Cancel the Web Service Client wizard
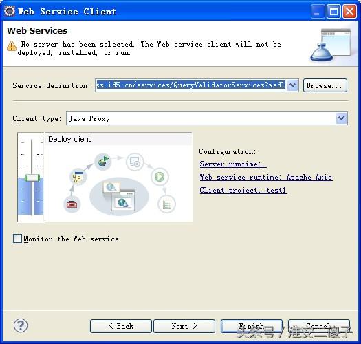The height and width of the screenshot is (344, 361). [x=319, y=326]
